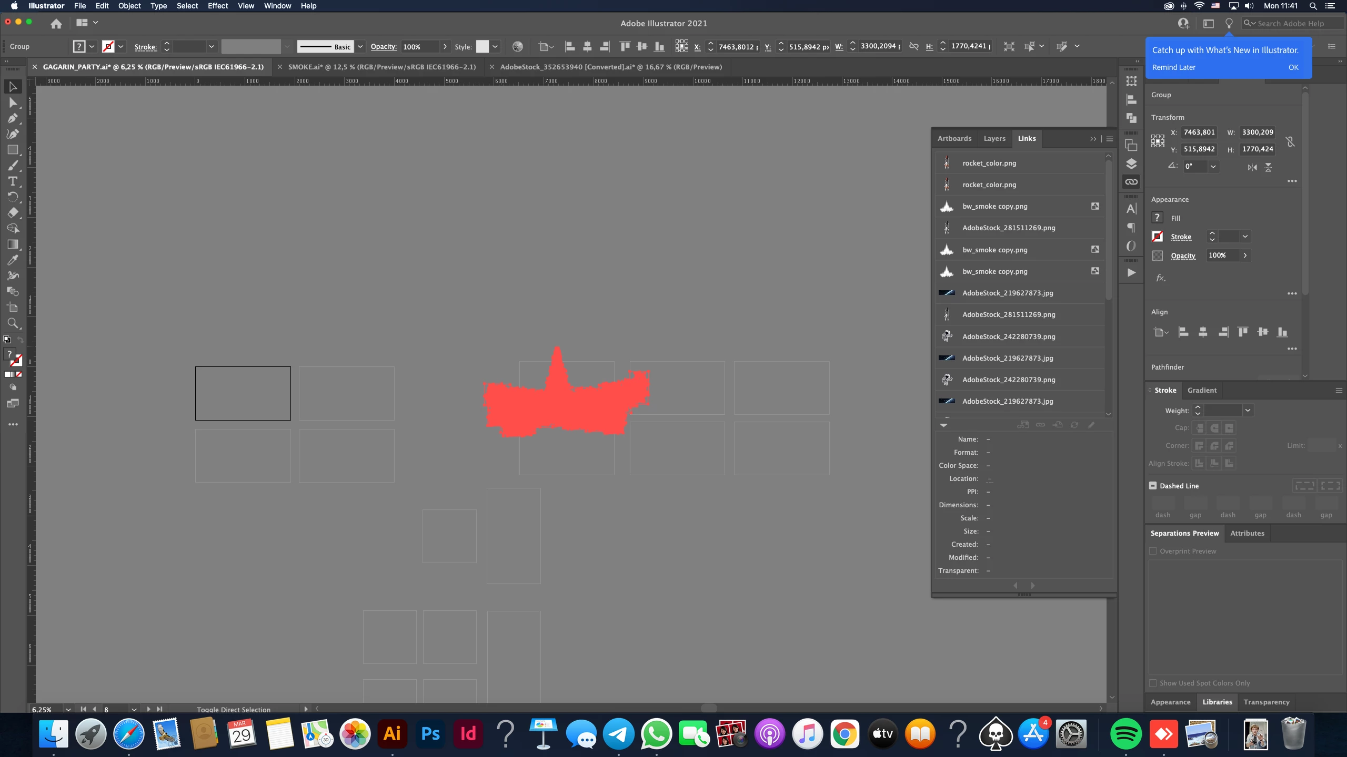This screenshot has height=757, width=1347.
Task: Switch to the Layers tab
Action: (x=994, y=138)
